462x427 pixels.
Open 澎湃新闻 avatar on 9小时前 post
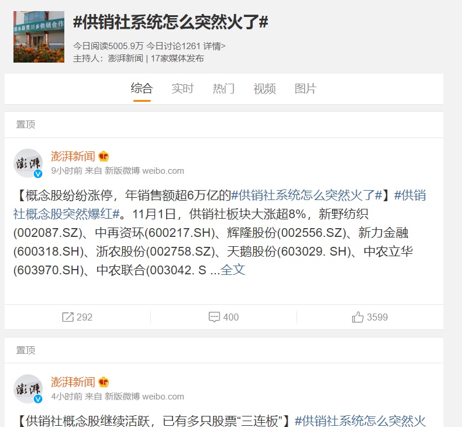[x=28, y=163]
